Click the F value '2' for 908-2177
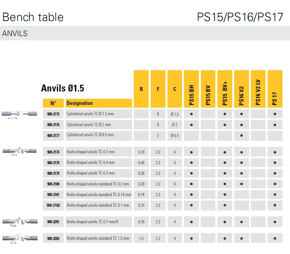 pos(158,136)
